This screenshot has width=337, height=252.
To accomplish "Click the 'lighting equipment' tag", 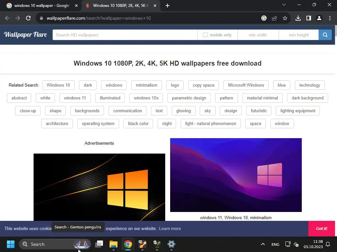I will pos(298,111).
